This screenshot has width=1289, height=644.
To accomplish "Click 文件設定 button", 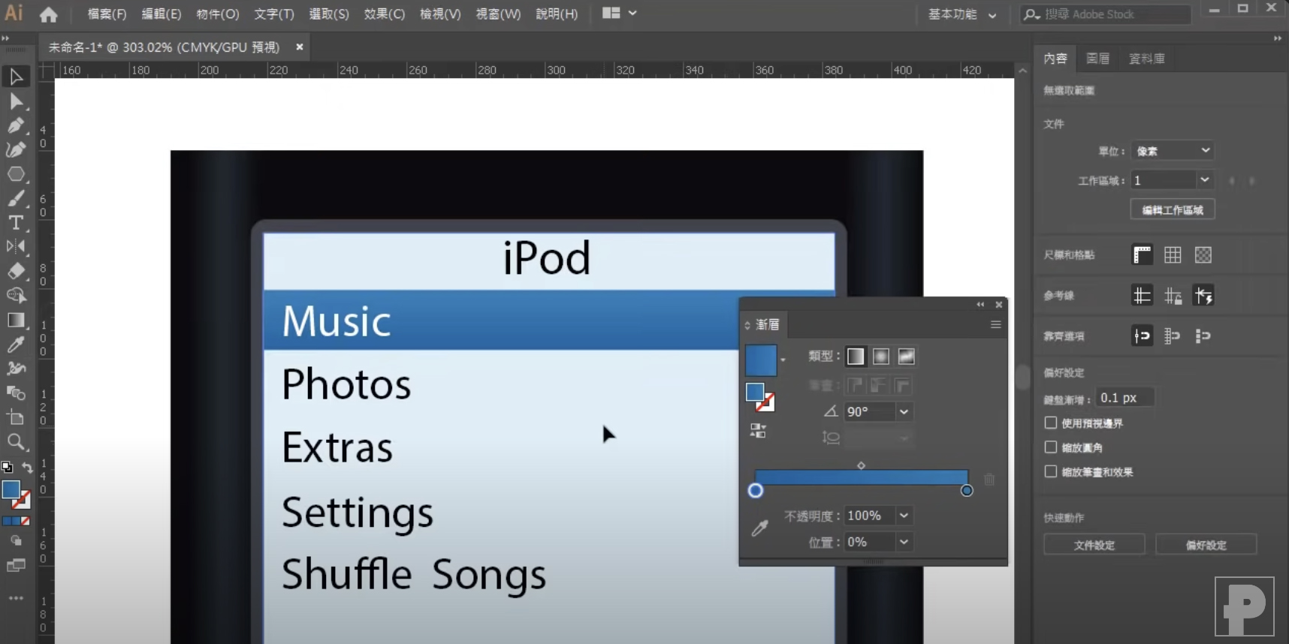I will [1094, 545].
